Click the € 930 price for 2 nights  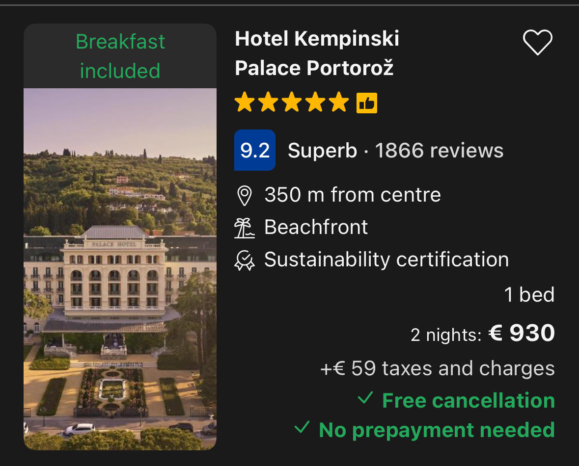(522, 334)
